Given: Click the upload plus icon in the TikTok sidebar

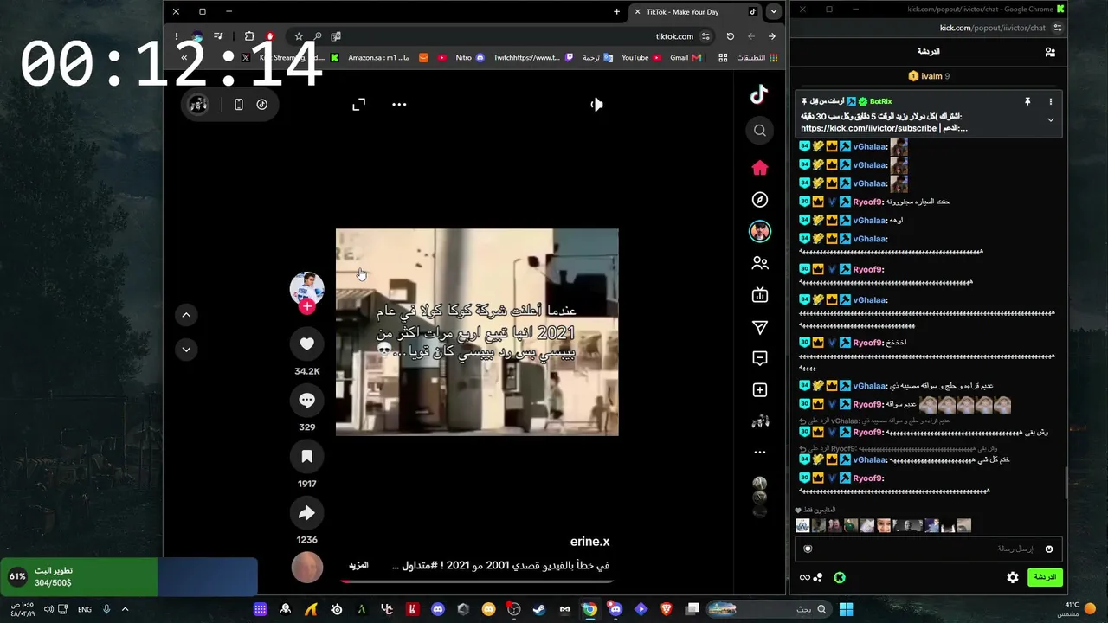Looking at the screenshot, I should pos(760,390).
